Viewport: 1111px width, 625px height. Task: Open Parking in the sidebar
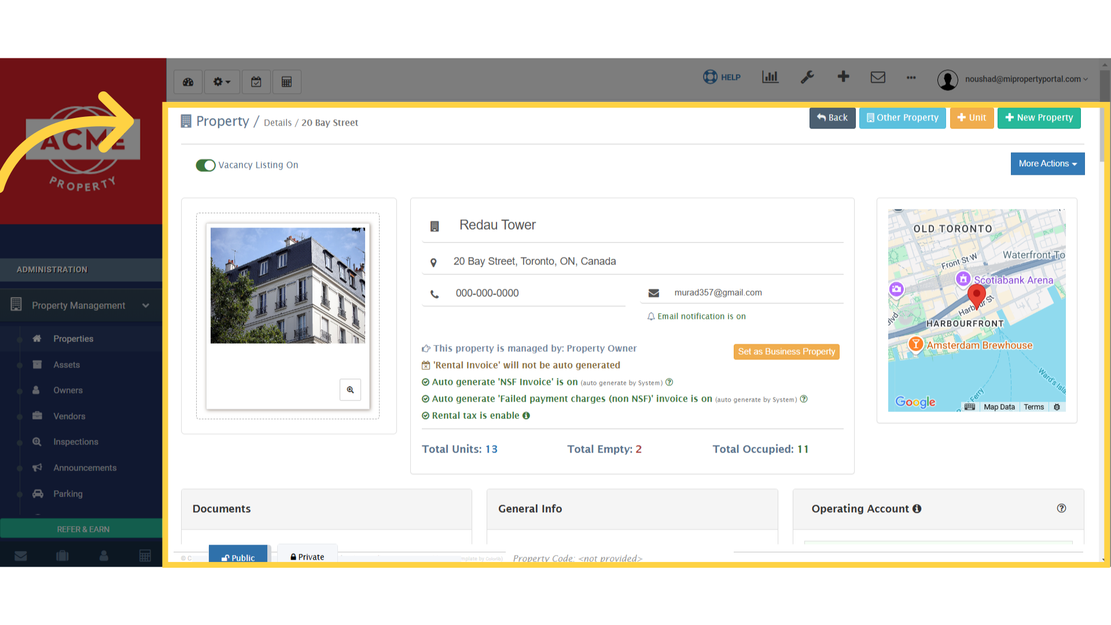coord(68,494)
